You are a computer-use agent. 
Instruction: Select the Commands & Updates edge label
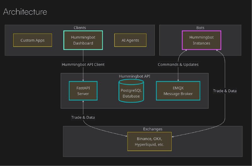pyautogui.click(x=178, y=65)
